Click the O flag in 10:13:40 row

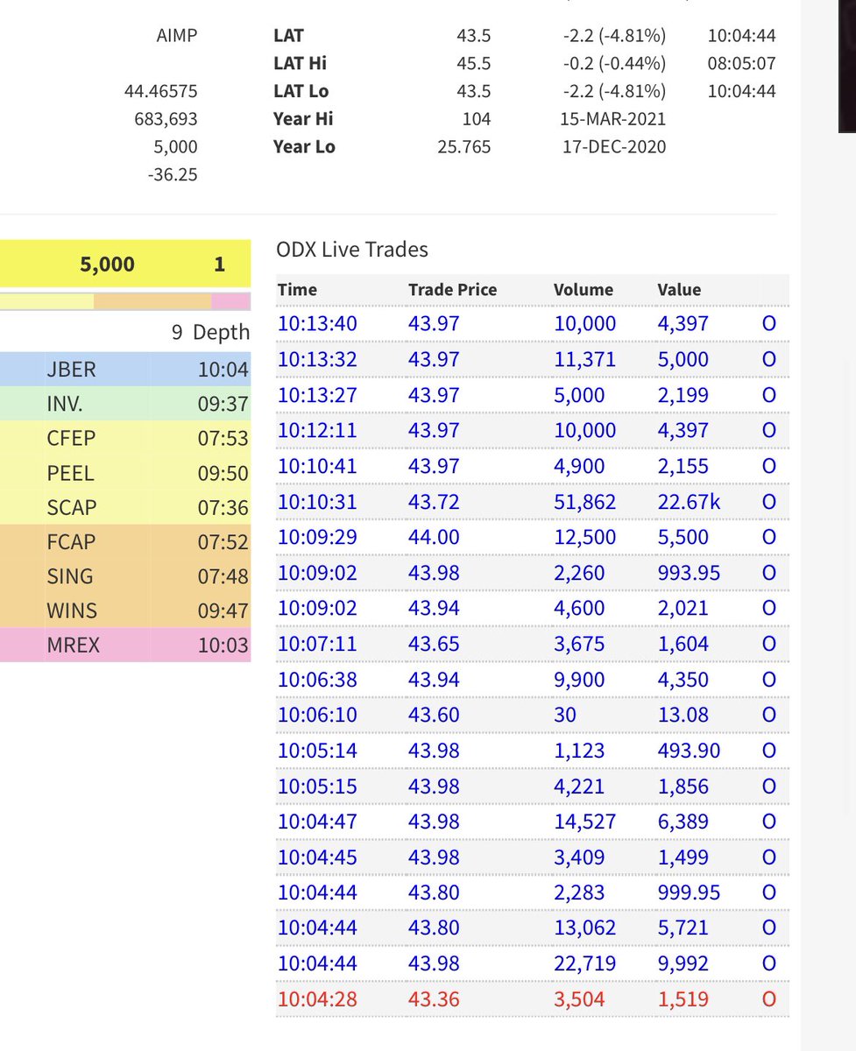tap(768, 324)
